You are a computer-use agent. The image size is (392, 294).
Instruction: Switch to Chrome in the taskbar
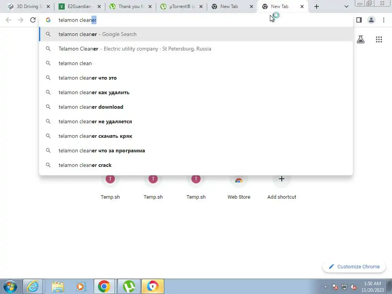104,286
